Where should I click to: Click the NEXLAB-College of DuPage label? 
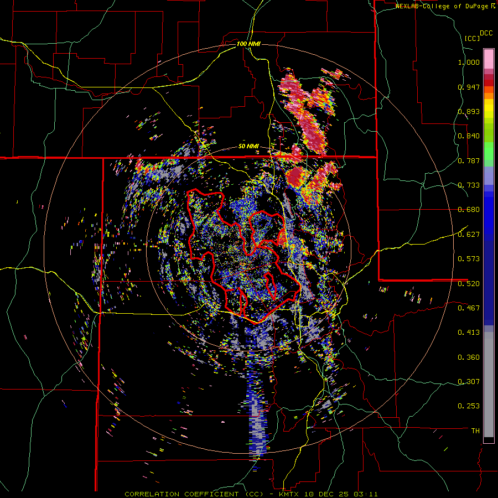pyautogui.click(x=442, y=6)
